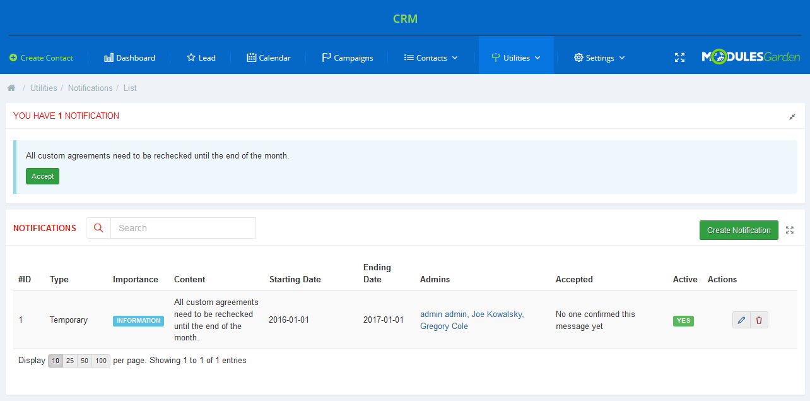Focus the notifications Search field

[183, 228]
